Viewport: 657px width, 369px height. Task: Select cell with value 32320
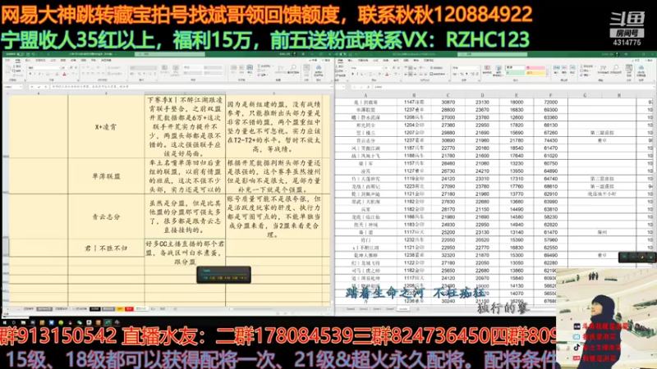tap(448, 255)
